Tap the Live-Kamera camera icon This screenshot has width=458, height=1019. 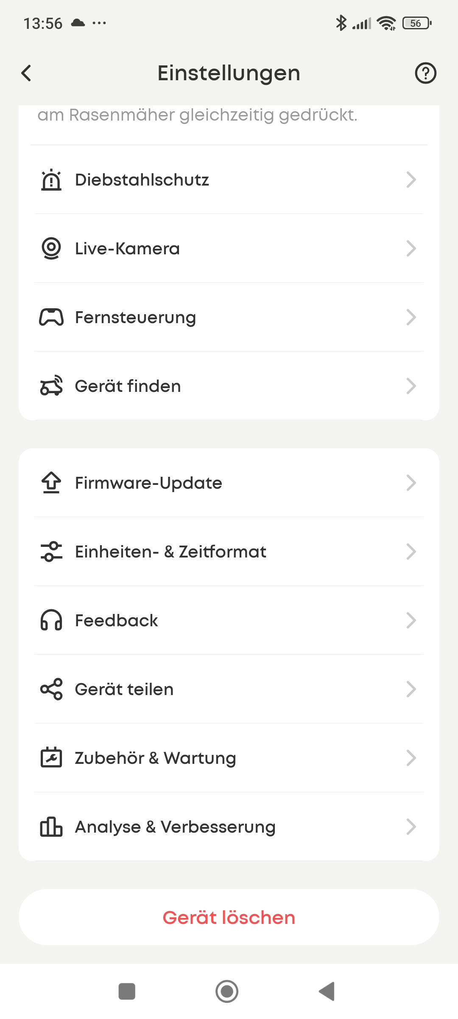[51, 248]
